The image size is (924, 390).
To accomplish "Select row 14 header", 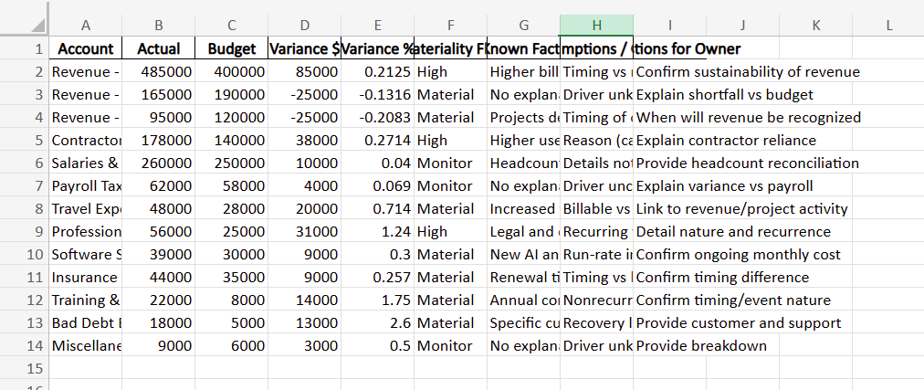I will 24,346.
